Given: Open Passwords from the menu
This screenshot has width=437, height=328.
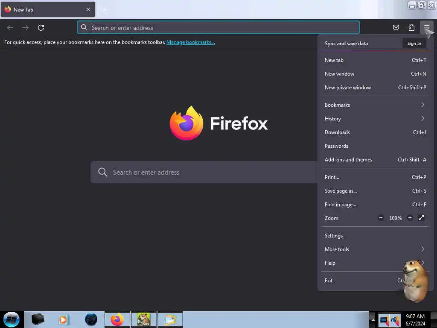Looking at the screenshot, I should click(376, 146).
